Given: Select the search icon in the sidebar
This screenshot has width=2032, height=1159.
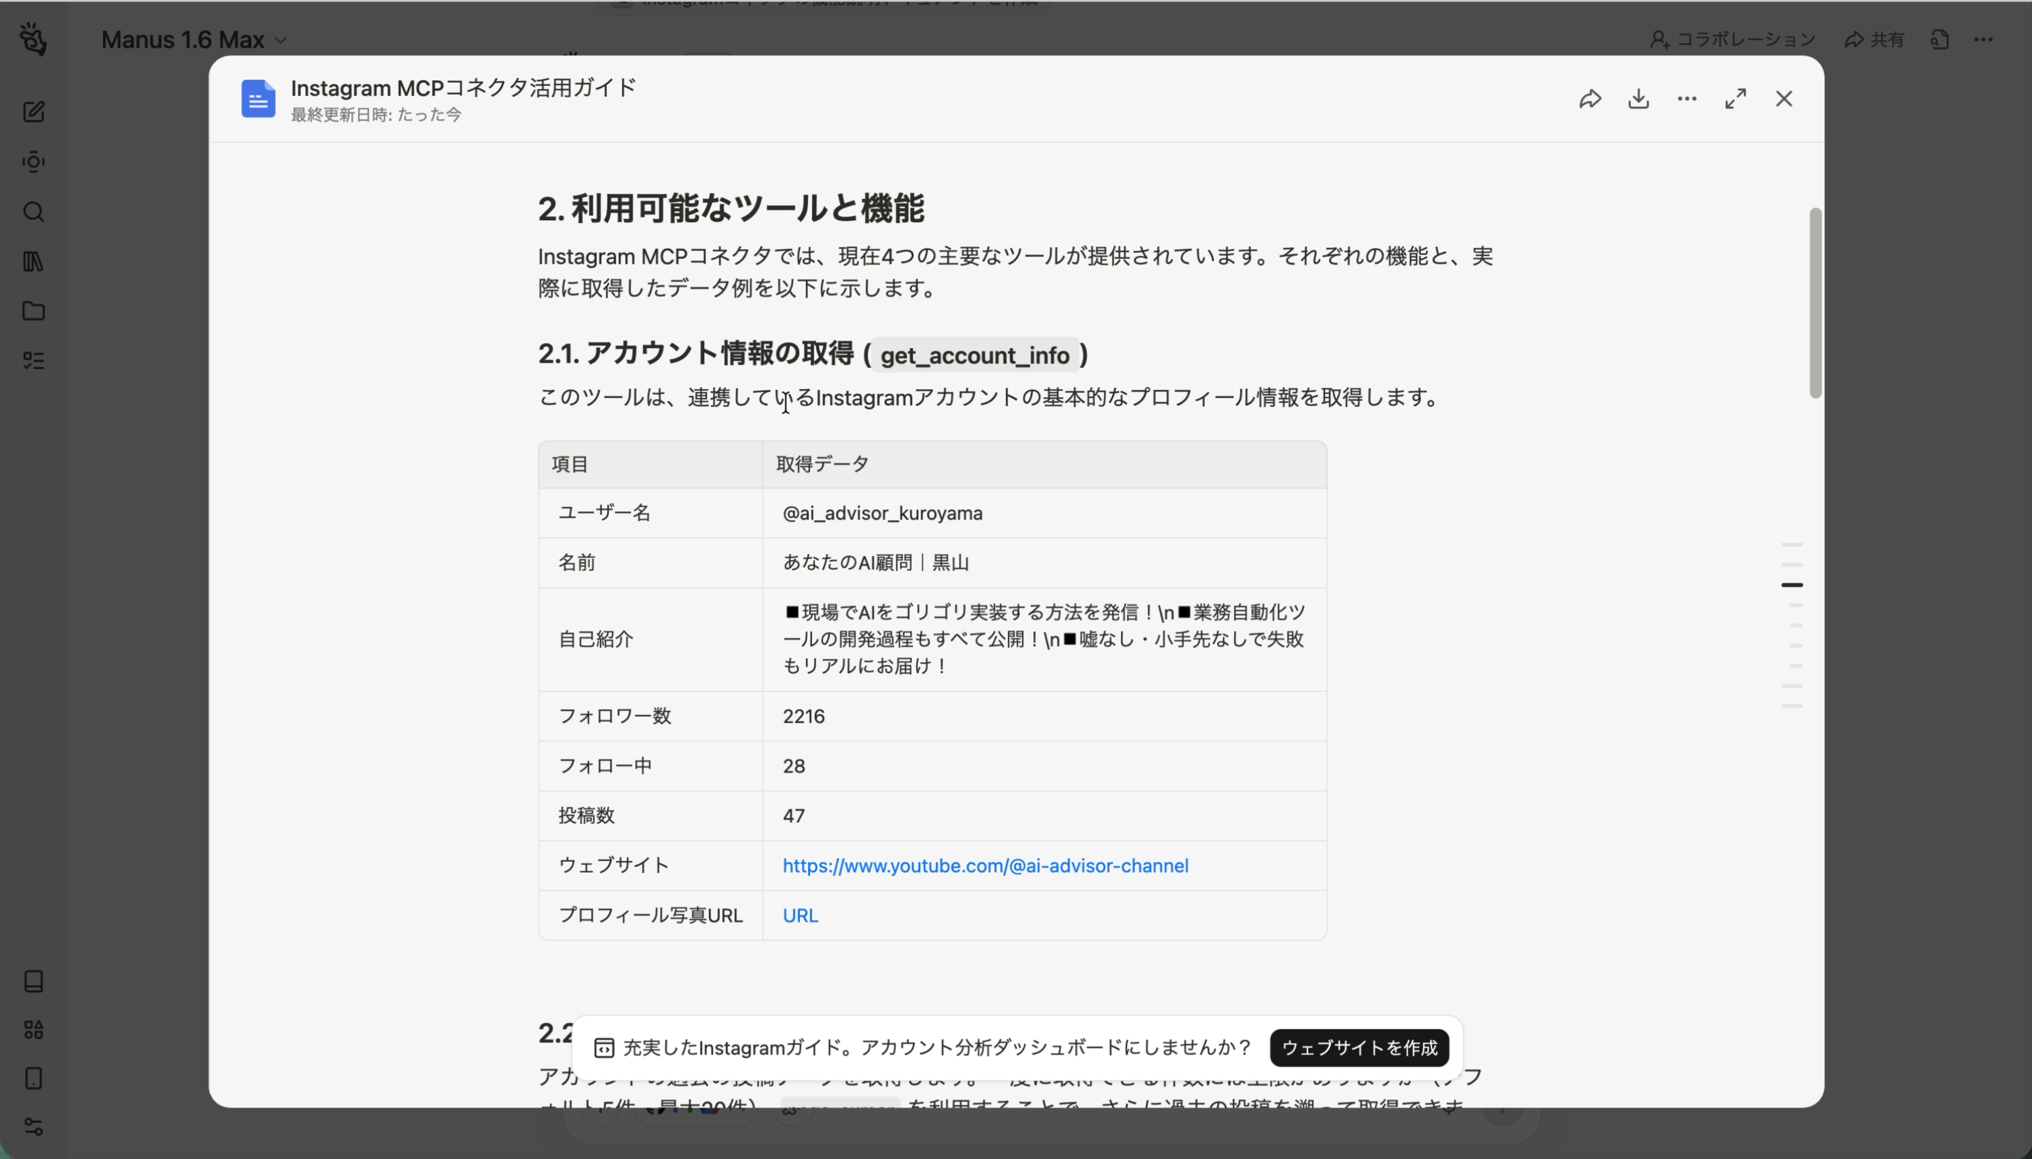Looking at the screenshot, I should (32, 212).
